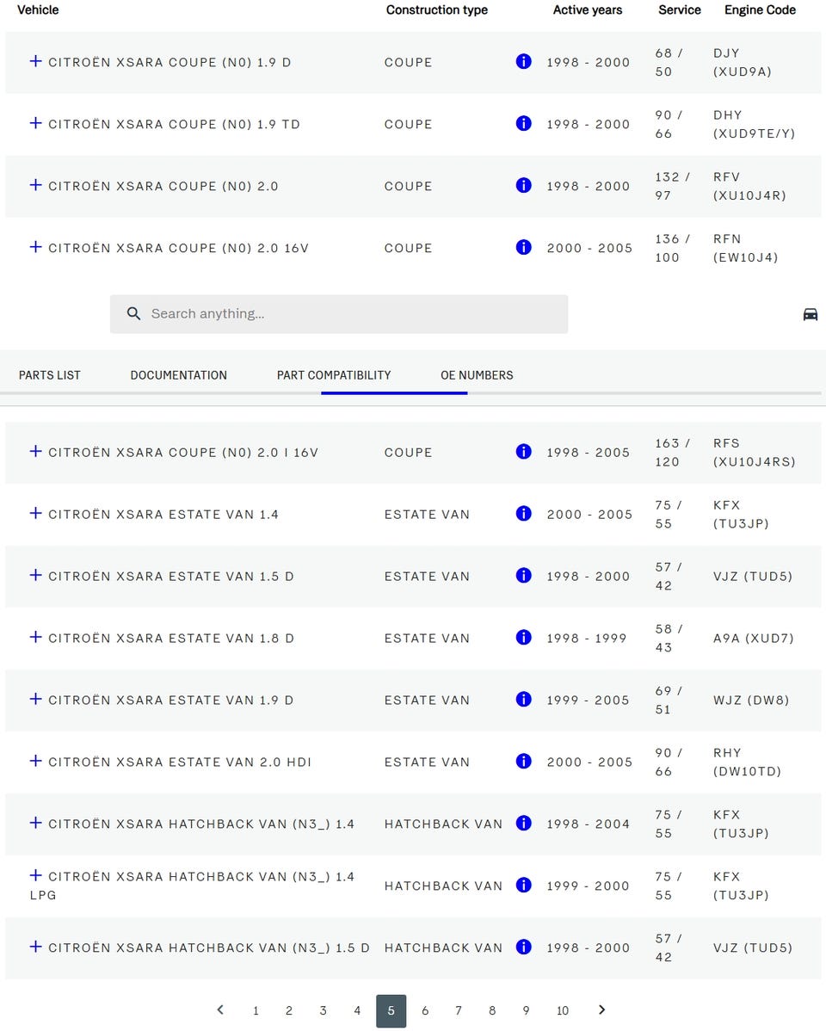Click active years 1998 - 1999
The image size is (826, 1031).
(x=587, y=638)
